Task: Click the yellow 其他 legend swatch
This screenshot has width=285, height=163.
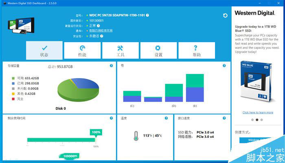Action: coord(13,93)
